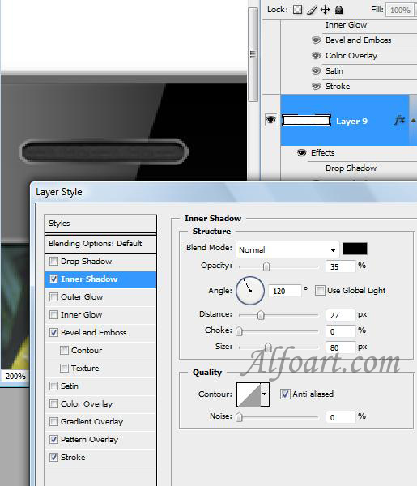Click the Noise value field

tap(340, 417)
